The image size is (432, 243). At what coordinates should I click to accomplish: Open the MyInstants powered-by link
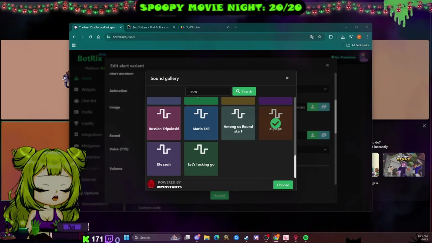point(165,185)
